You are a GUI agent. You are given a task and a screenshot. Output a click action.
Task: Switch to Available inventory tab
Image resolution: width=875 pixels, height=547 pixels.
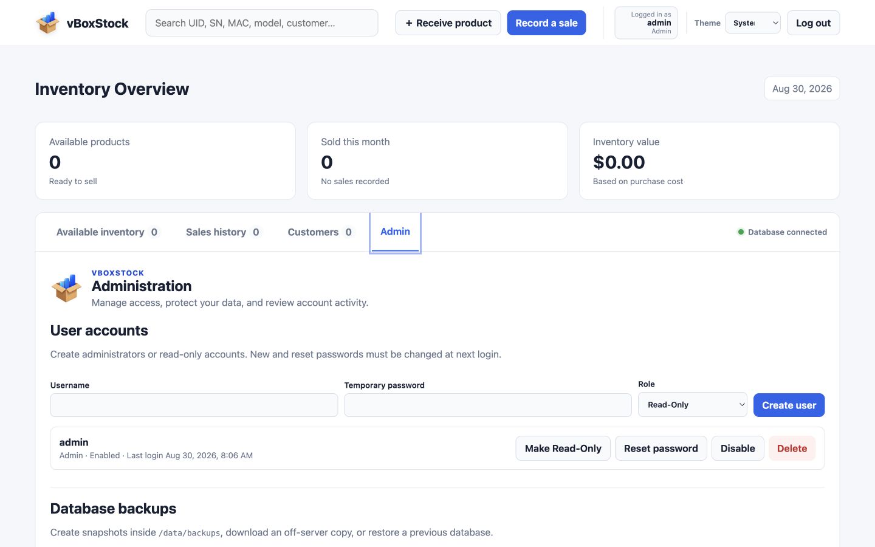pos(107,232)
